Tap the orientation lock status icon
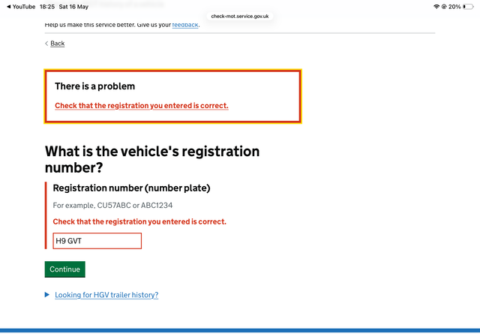The width and height of the screenshot is (480, 334). coord(444,7)
